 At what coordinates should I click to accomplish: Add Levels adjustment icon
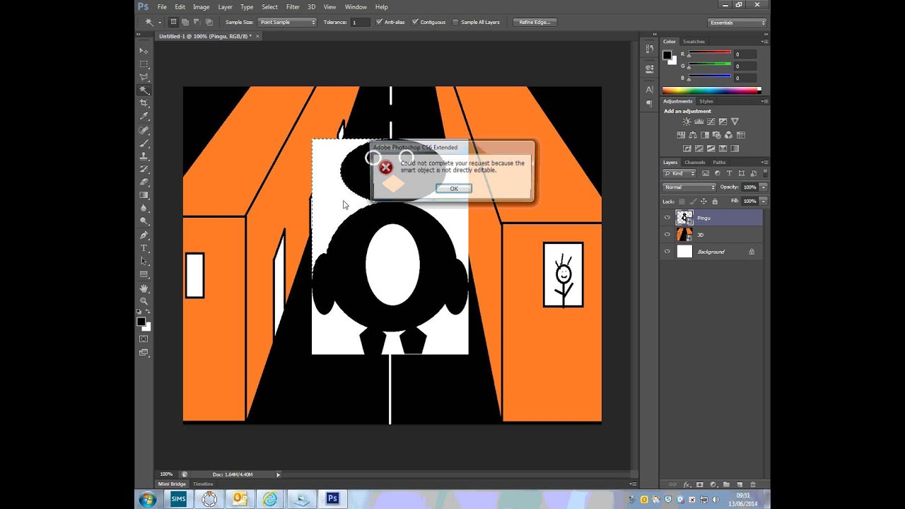coord(699,122)
